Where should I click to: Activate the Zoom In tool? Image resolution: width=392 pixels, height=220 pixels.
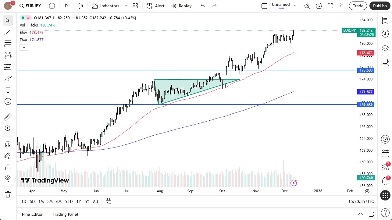pyautogui.click(x=8, y=128)
